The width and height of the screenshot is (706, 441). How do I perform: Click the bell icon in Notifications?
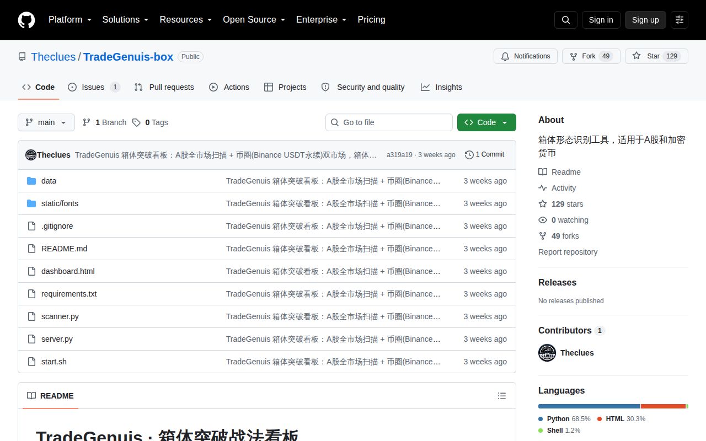[505, 56]
